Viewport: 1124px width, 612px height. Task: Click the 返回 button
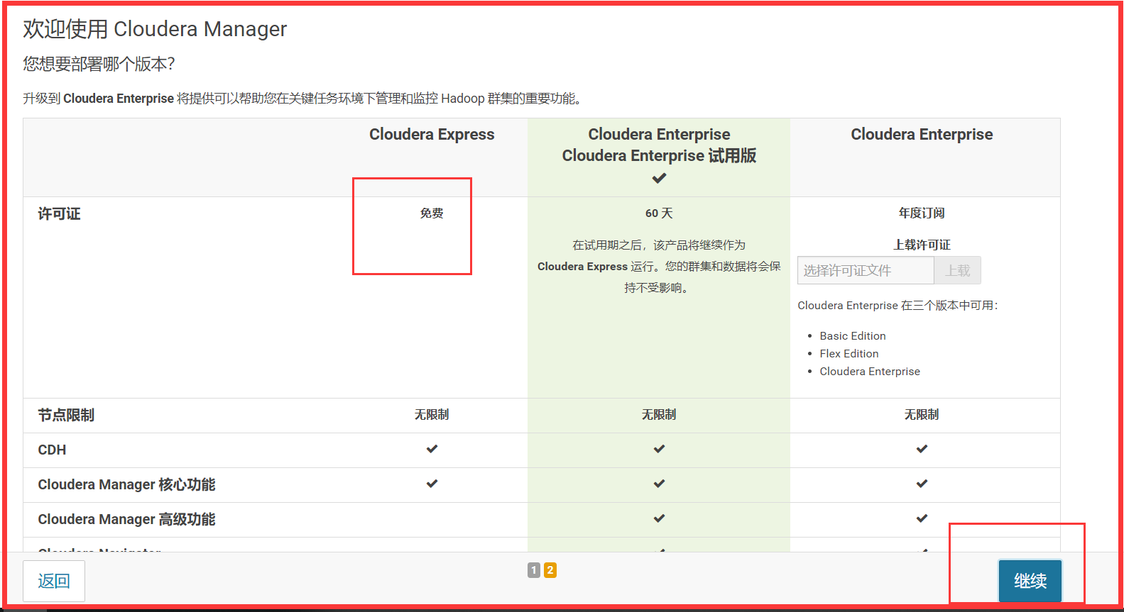coord(54,581)
